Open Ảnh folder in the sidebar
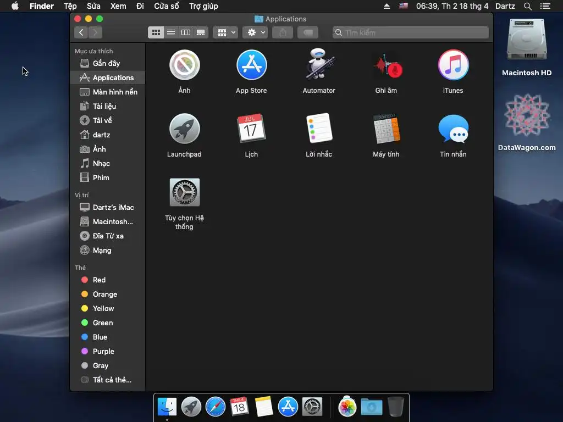The width and height of the screenshot is (563, 422). coord(108,149)
